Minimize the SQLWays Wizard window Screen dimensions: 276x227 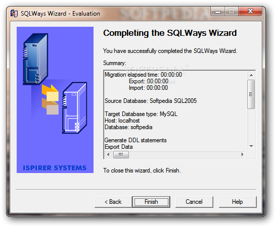218,12
